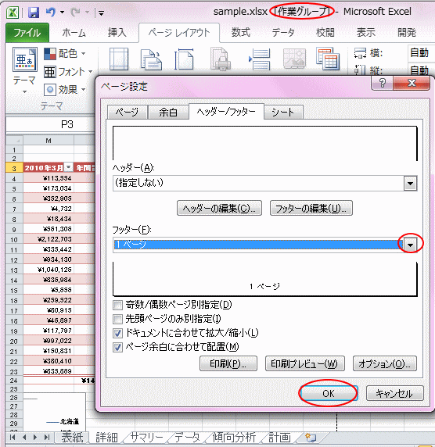Click the オプション button
435x447 pixels.
click(x=385, y=363)
